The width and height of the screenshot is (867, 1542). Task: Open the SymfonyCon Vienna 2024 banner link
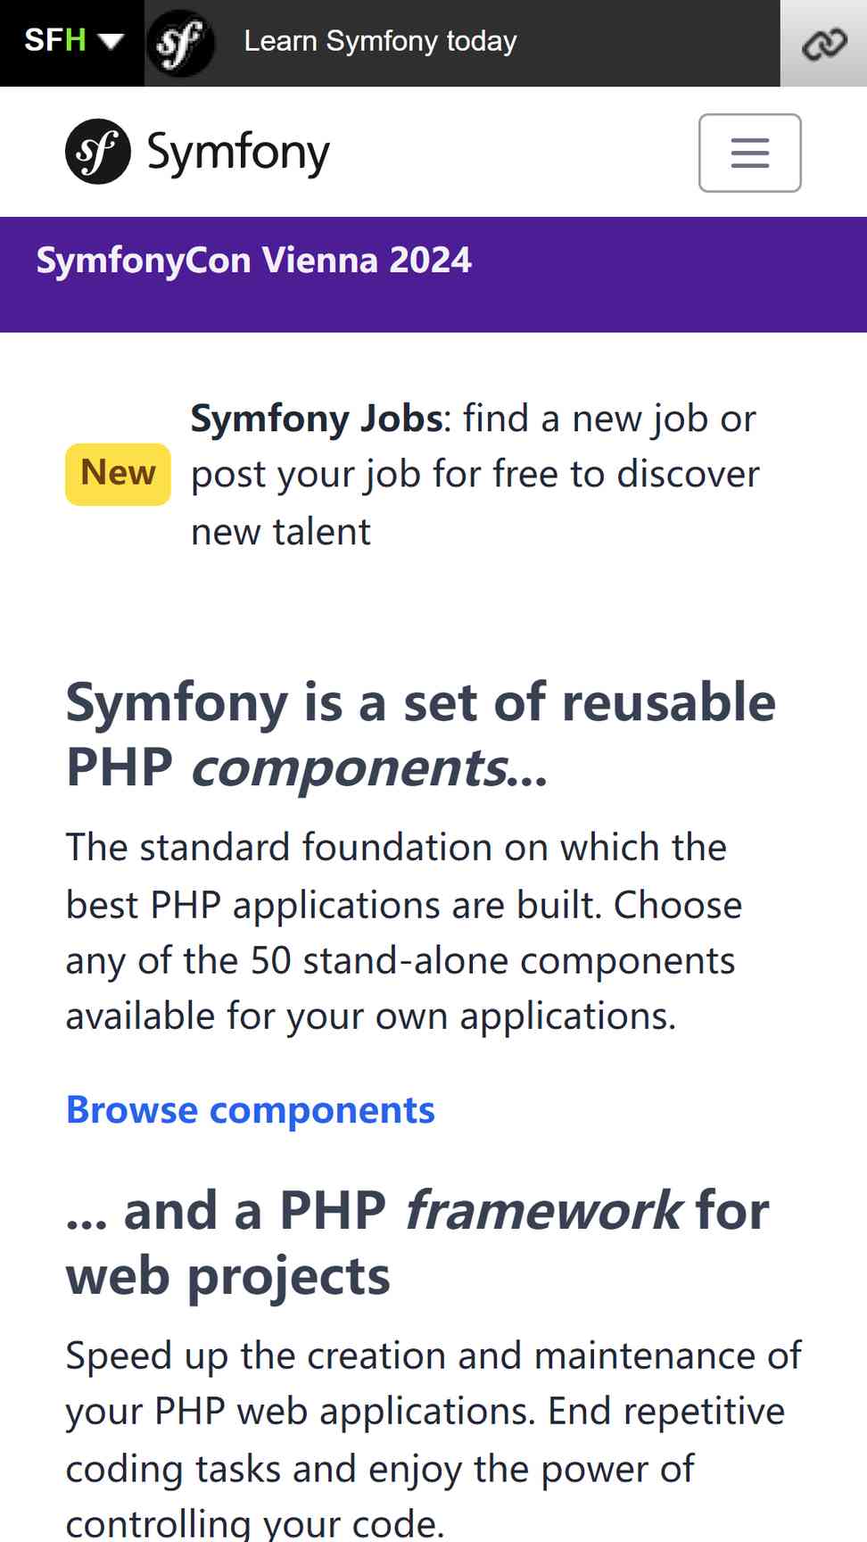click(253, 261)
